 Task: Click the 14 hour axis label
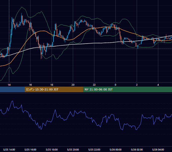[x=9, y=85]
